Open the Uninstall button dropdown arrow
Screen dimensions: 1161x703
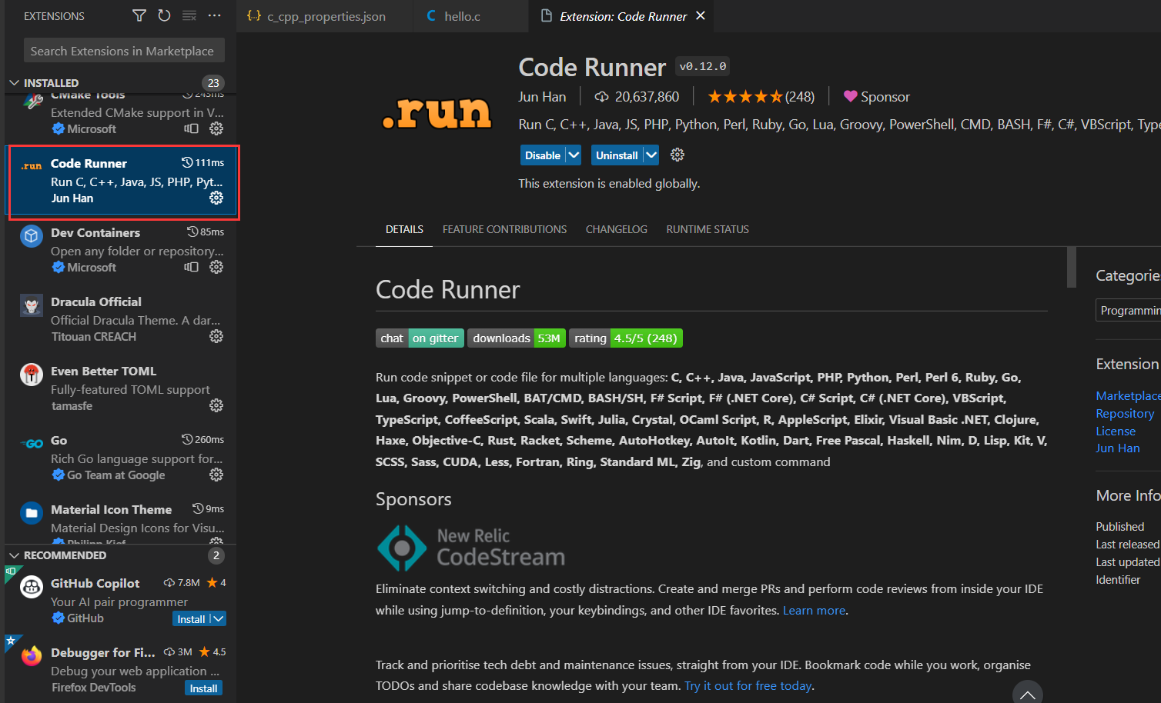pyautogui.click(x=651, y=155)
